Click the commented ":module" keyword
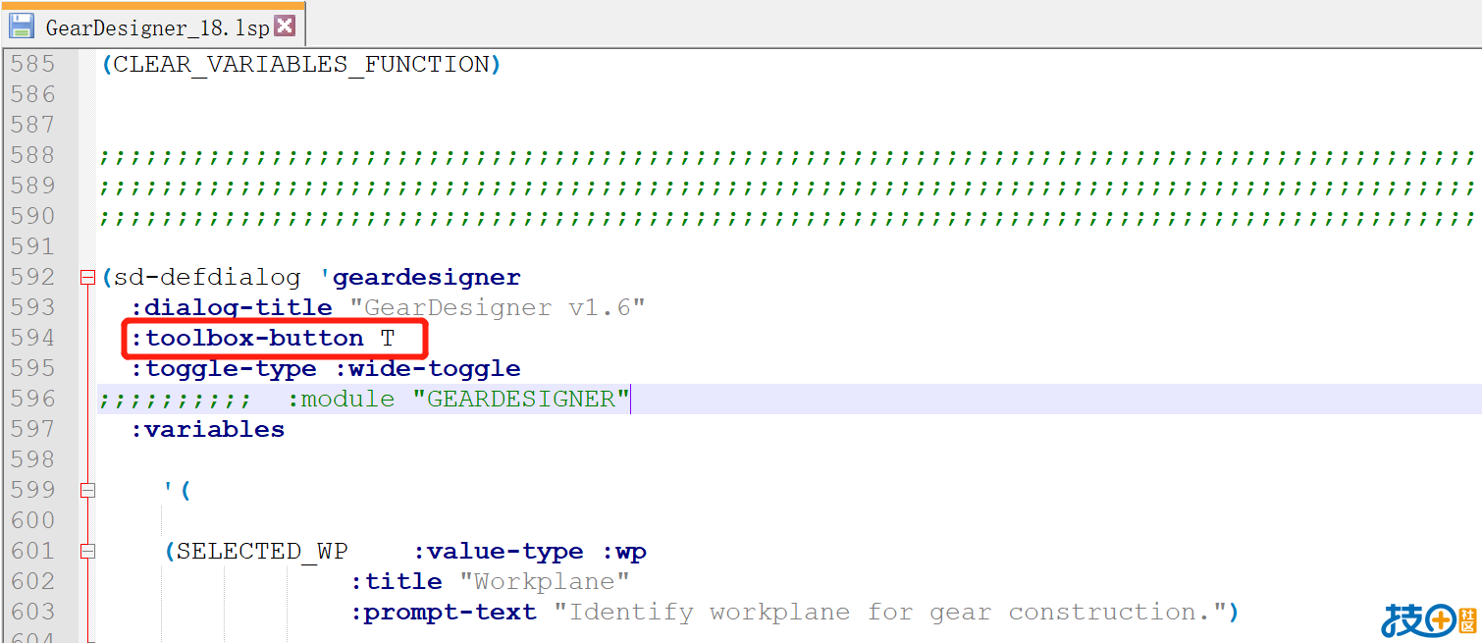The image size is (1482, 643). pyautogui.click(x=342, y=400)
